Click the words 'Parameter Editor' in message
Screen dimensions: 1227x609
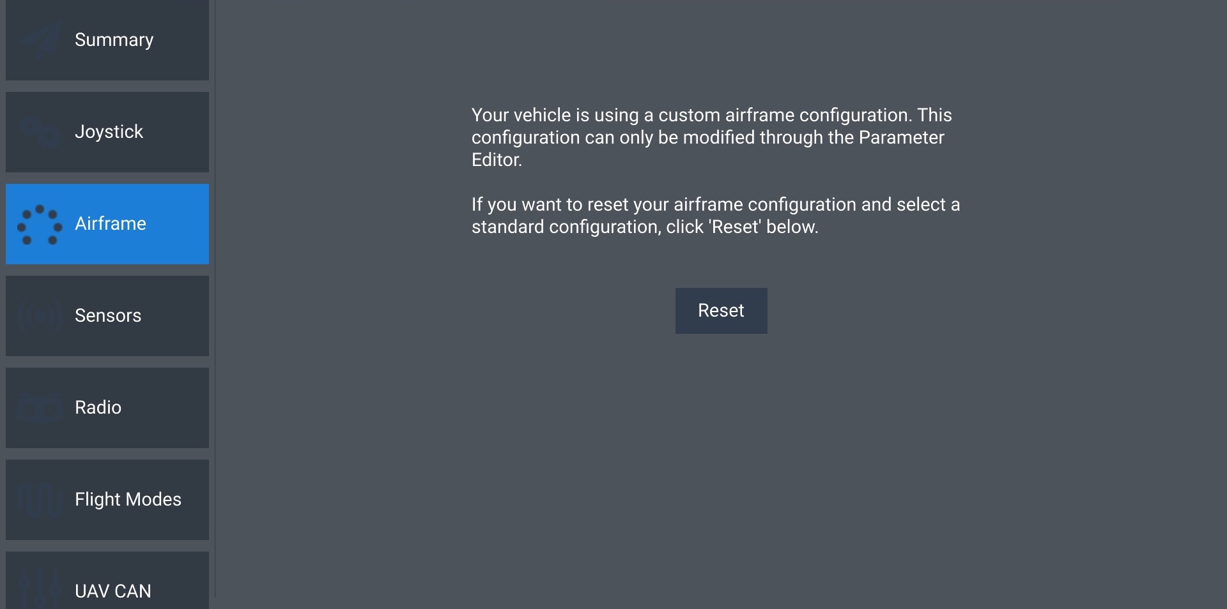(x=901, y=138)
